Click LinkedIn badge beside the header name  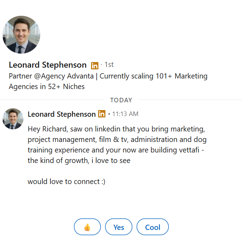coord(95,66)
